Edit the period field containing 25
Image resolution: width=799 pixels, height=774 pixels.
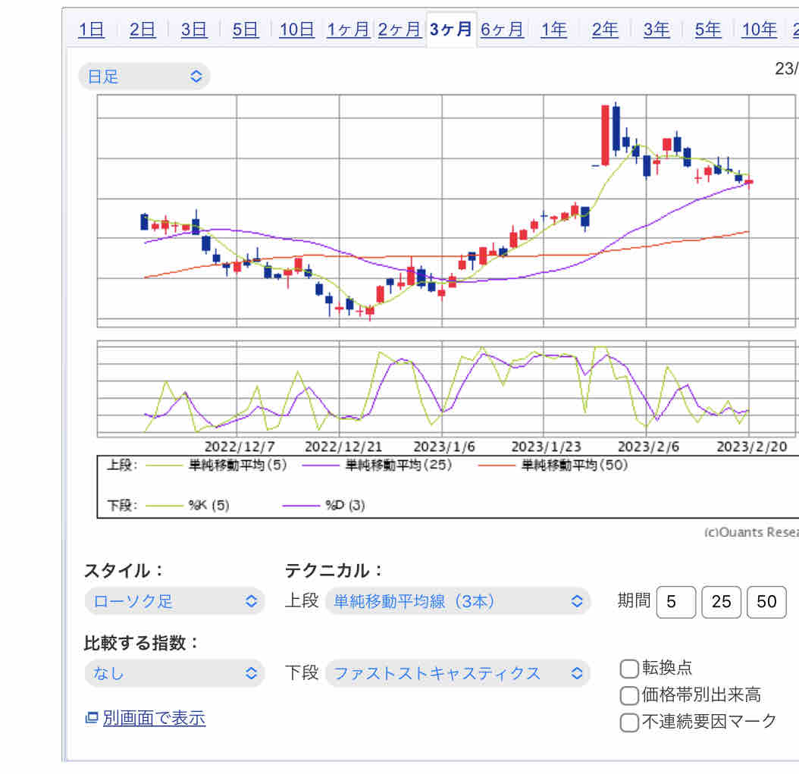pyautogui.click(x=721, y=602)
